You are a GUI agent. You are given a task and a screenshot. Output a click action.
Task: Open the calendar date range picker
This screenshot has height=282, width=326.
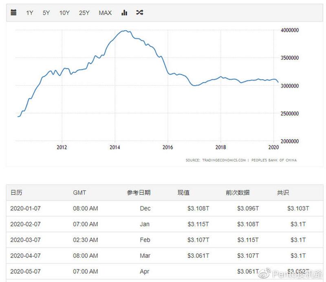pos(13,12)
